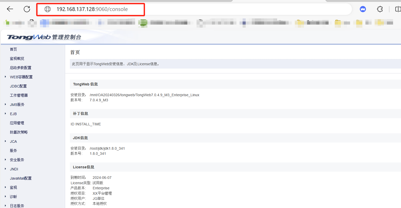401x208 pixels.
Task: Open the 日志服务 label
Action: (x=17, y=206)
